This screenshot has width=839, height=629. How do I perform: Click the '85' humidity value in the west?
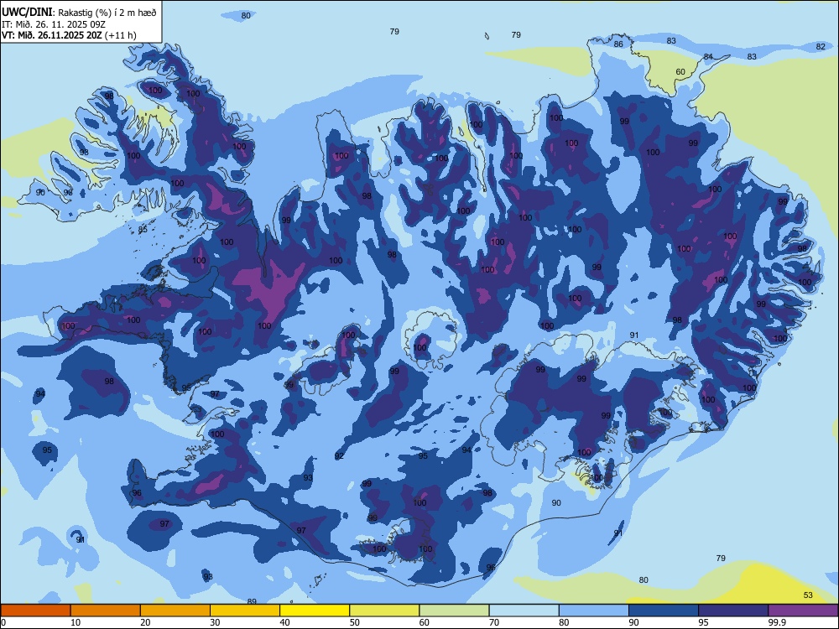pos(143,230)
